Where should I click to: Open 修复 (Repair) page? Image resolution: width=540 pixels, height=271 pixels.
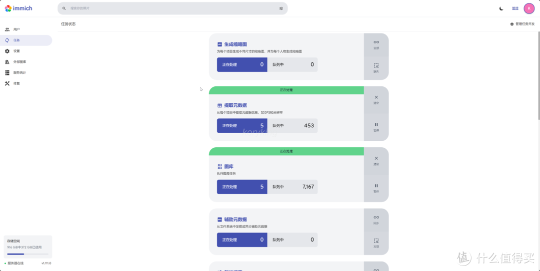(x=16, y=83)
